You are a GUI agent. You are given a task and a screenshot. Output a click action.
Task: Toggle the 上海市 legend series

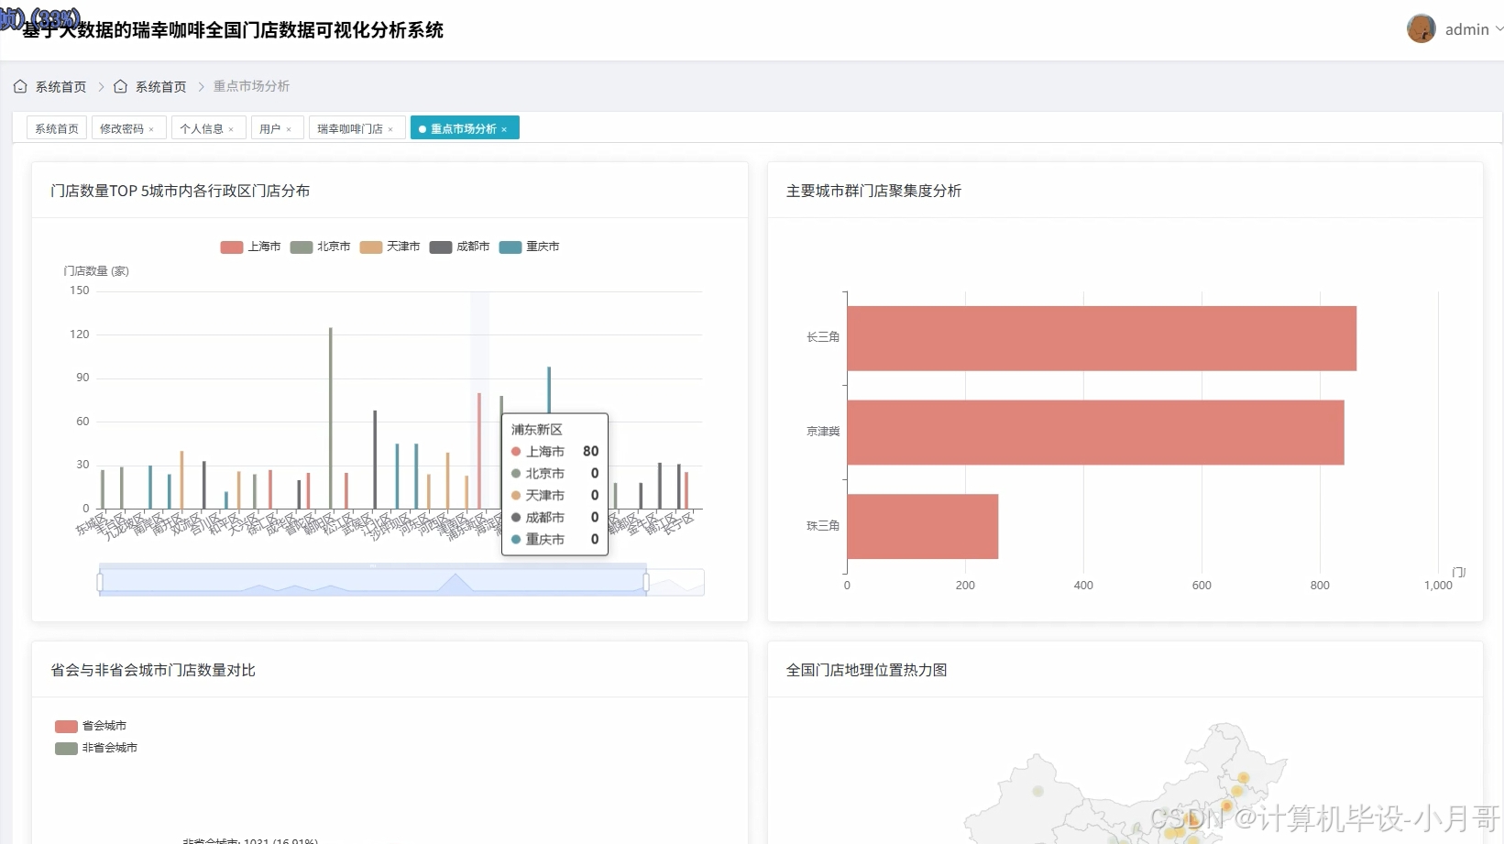click(x=250, y=247)
